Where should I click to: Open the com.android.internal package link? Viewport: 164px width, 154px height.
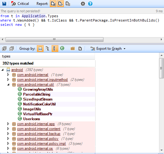pos(33,75)
